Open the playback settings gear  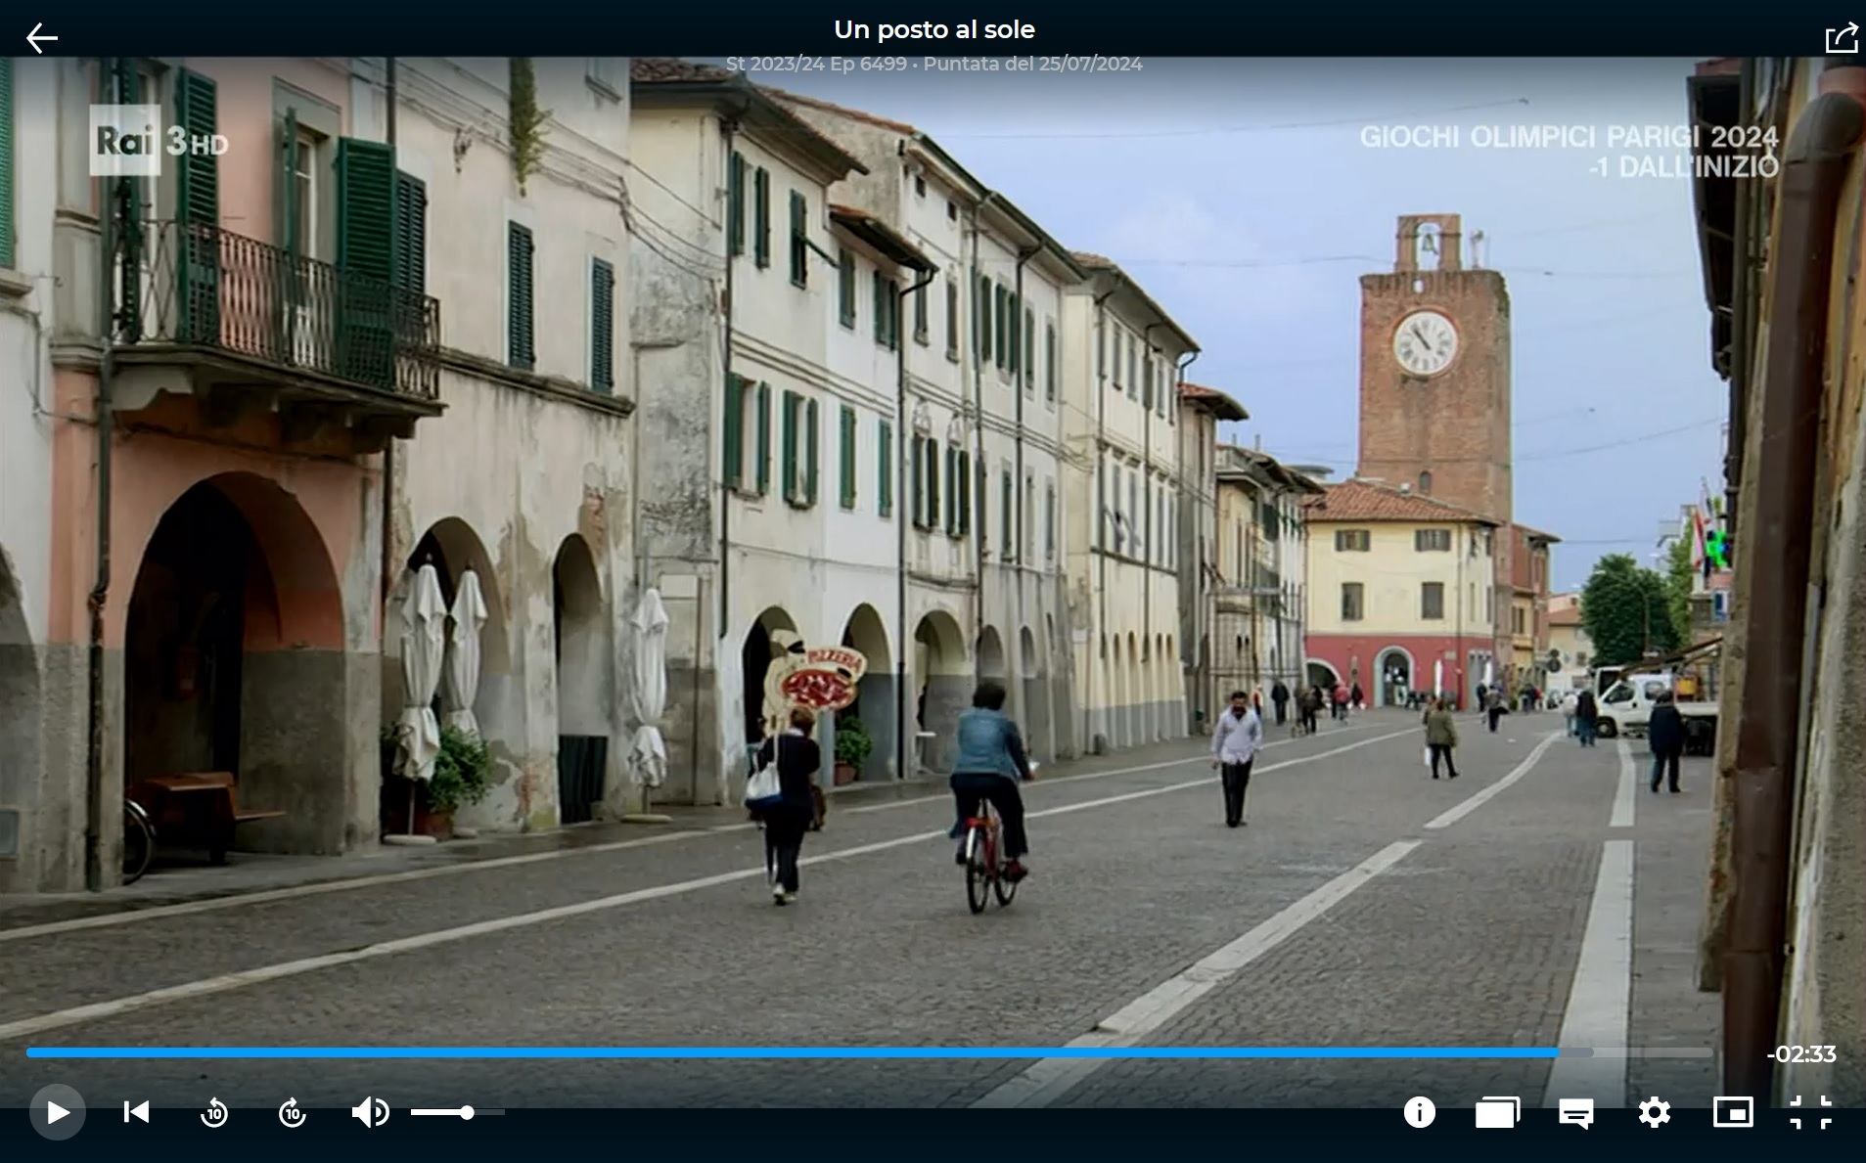[1654, 1112]
